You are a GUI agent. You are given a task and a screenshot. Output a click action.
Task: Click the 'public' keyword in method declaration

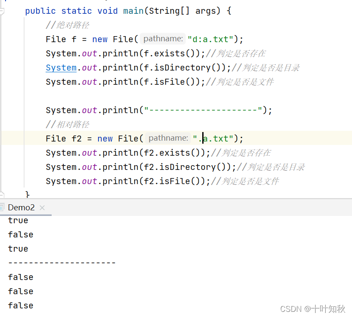(40, 11)
